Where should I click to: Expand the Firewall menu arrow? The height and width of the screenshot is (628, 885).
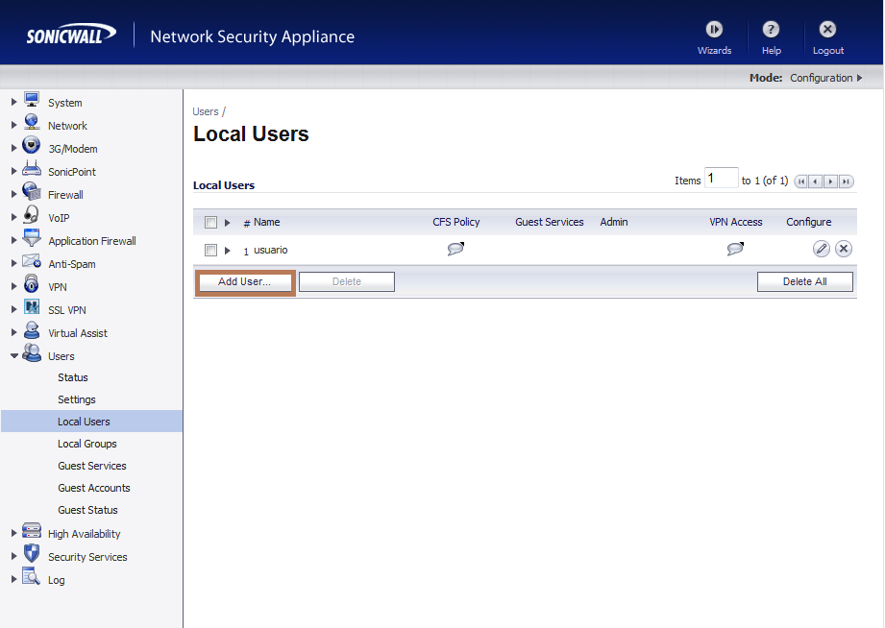(14, 194)
